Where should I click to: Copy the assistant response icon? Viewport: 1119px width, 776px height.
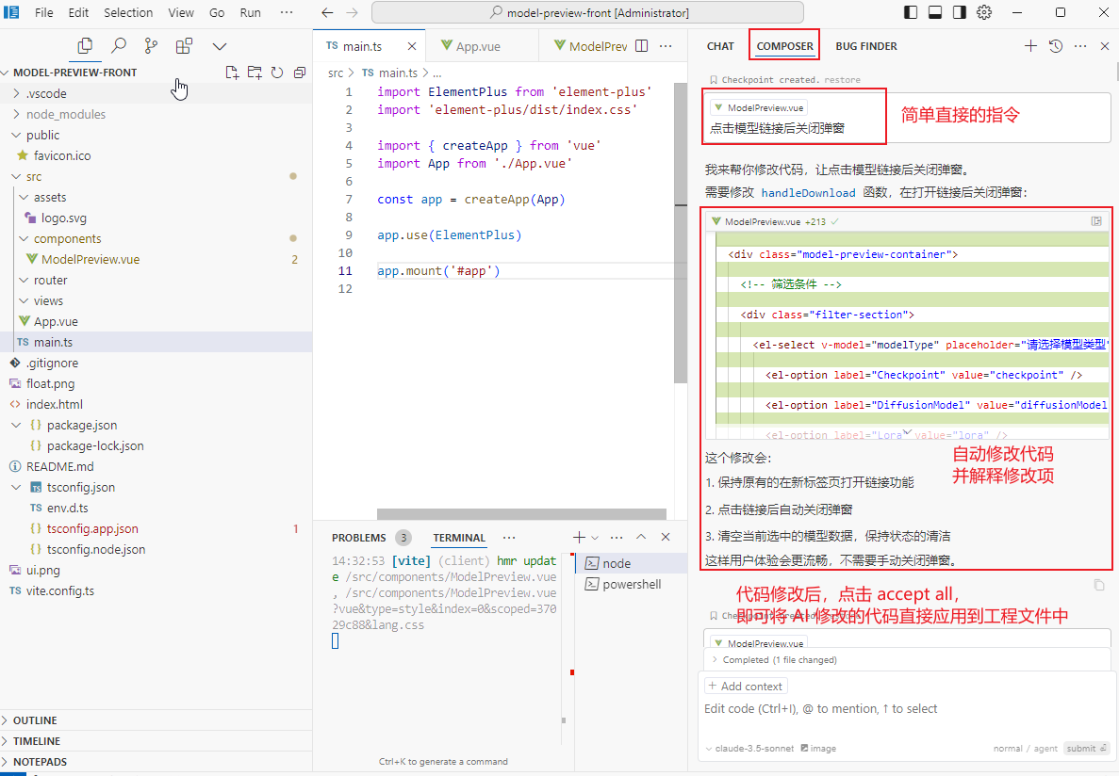click(x=1099, y=585)
